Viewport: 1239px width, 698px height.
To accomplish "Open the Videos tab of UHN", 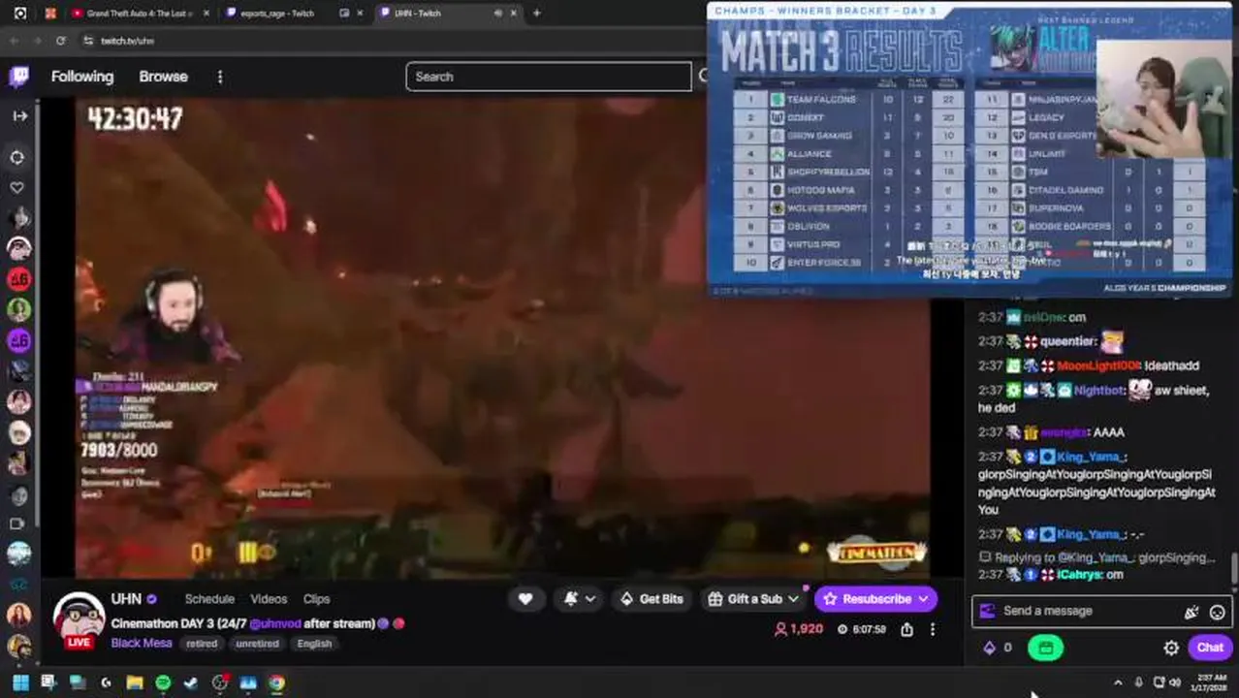I will click(x=269, y=599).
